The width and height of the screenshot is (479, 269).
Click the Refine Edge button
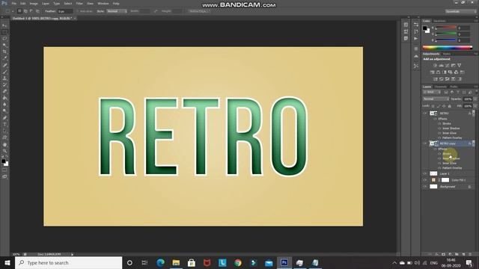tap(198, 11)
